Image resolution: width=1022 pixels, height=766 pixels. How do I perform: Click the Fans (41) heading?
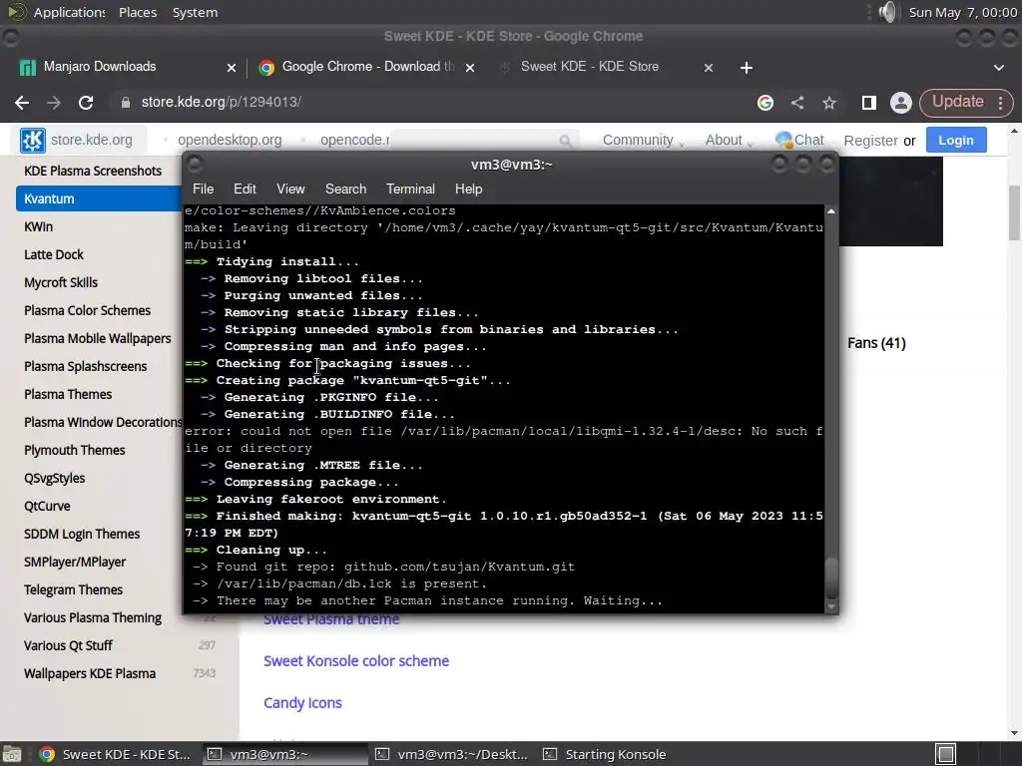876,343
